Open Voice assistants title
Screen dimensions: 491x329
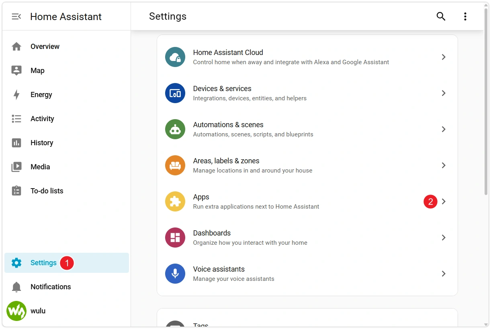pyautogui.click(x=219, y=269)
